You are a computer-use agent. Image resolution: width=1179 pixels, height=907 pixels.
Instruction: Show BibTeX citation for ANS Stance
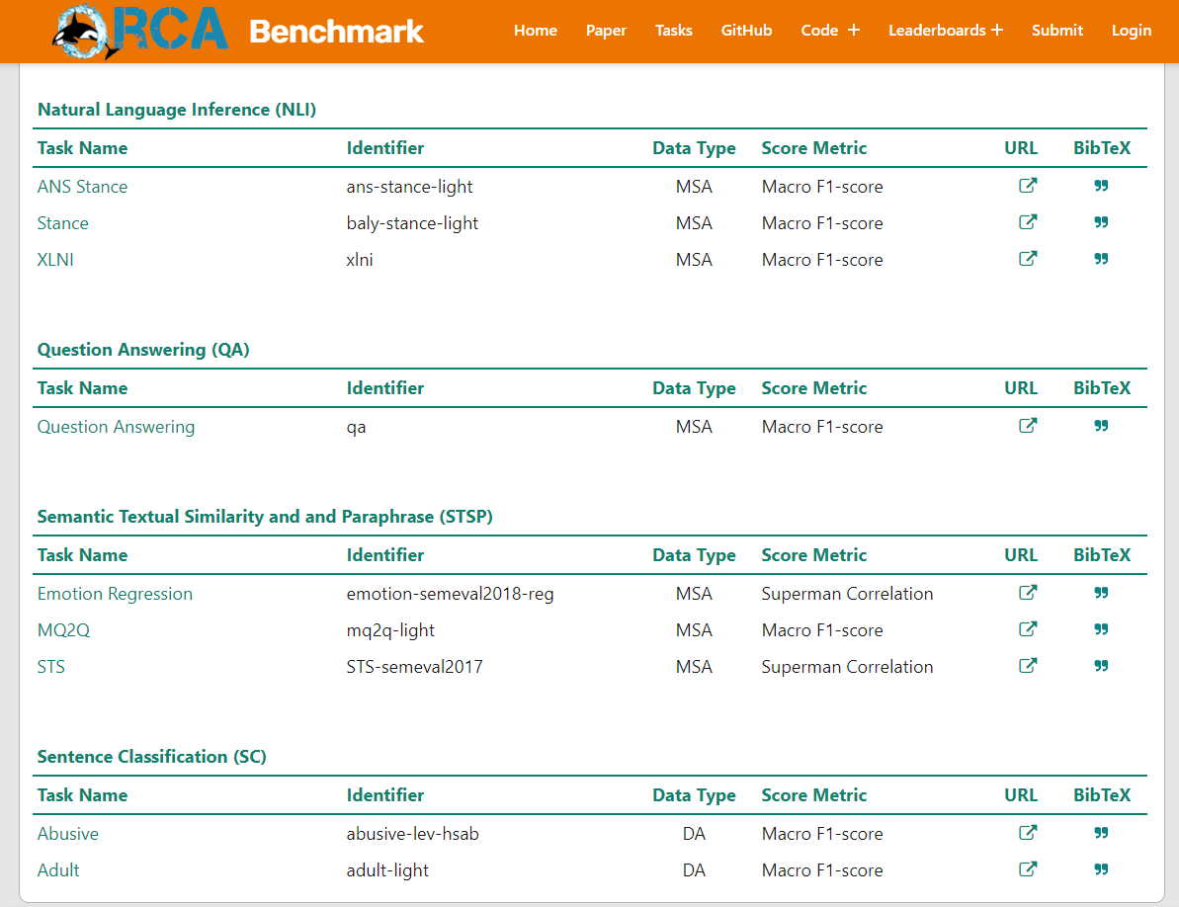pos(1101,186)
